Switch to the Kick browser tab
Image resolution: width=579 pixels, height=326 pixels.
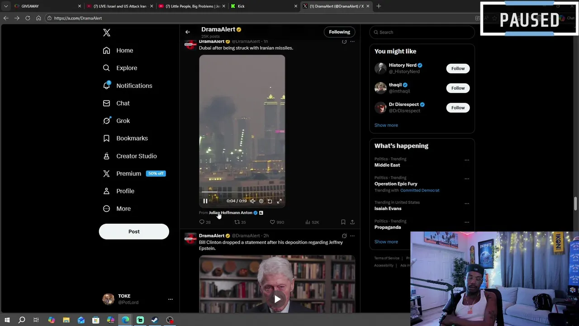264,6
